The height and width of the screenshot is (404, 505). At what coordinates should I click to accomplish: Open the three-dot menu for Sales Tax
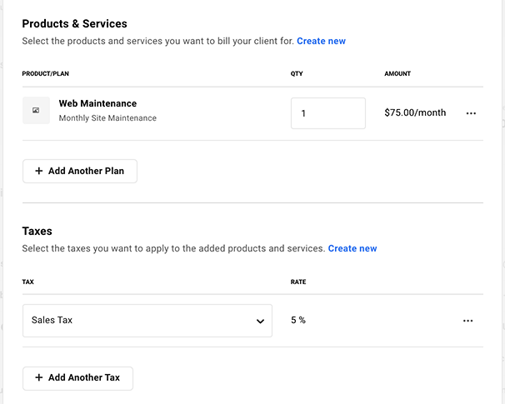(x=467, y=321)
